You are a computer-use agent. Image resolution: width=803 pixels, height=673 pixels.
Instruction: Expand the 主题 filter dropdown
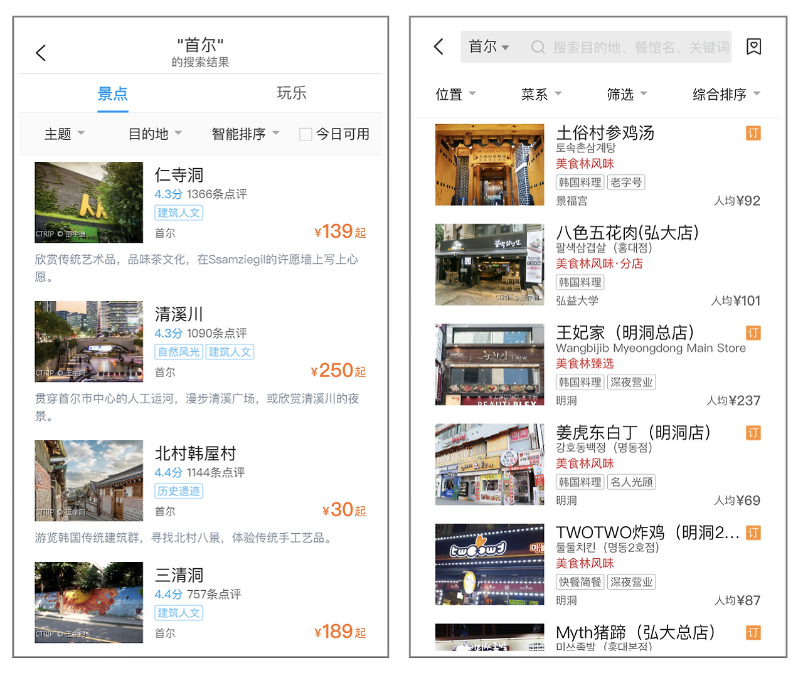point(65,134)
